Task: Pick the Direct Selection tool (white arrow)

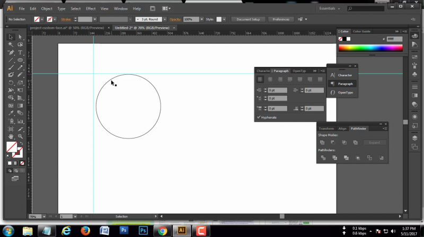Action: pyautogui.click(x=20, y=37)
